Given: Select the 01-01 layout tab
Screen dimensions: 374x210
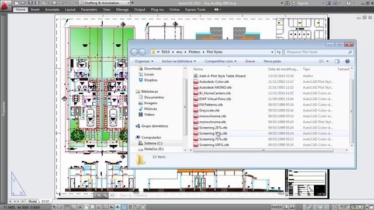Looking at the screenshot, I should click(x=46, y=201).
